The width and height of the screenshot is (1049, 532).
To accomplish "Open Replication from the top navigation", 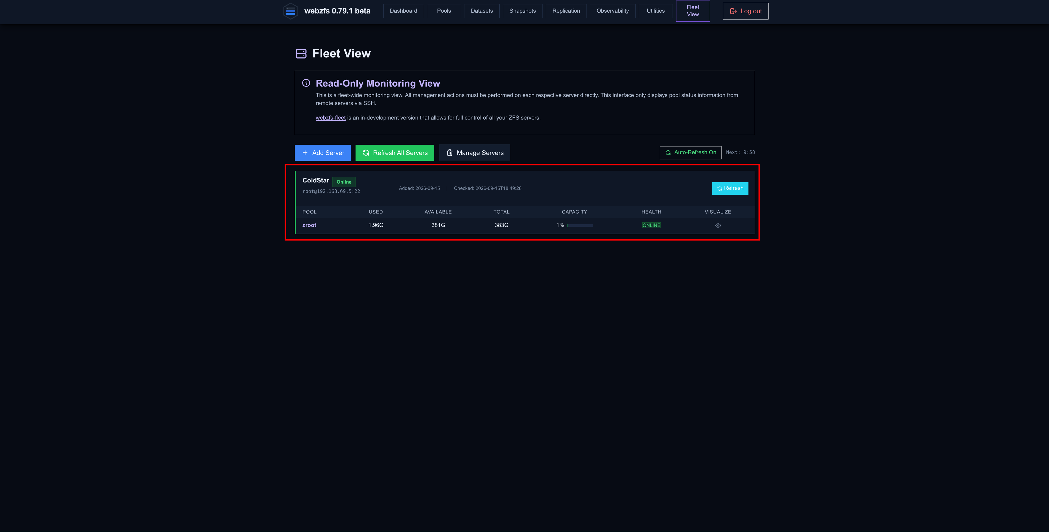I will [566, 11].
